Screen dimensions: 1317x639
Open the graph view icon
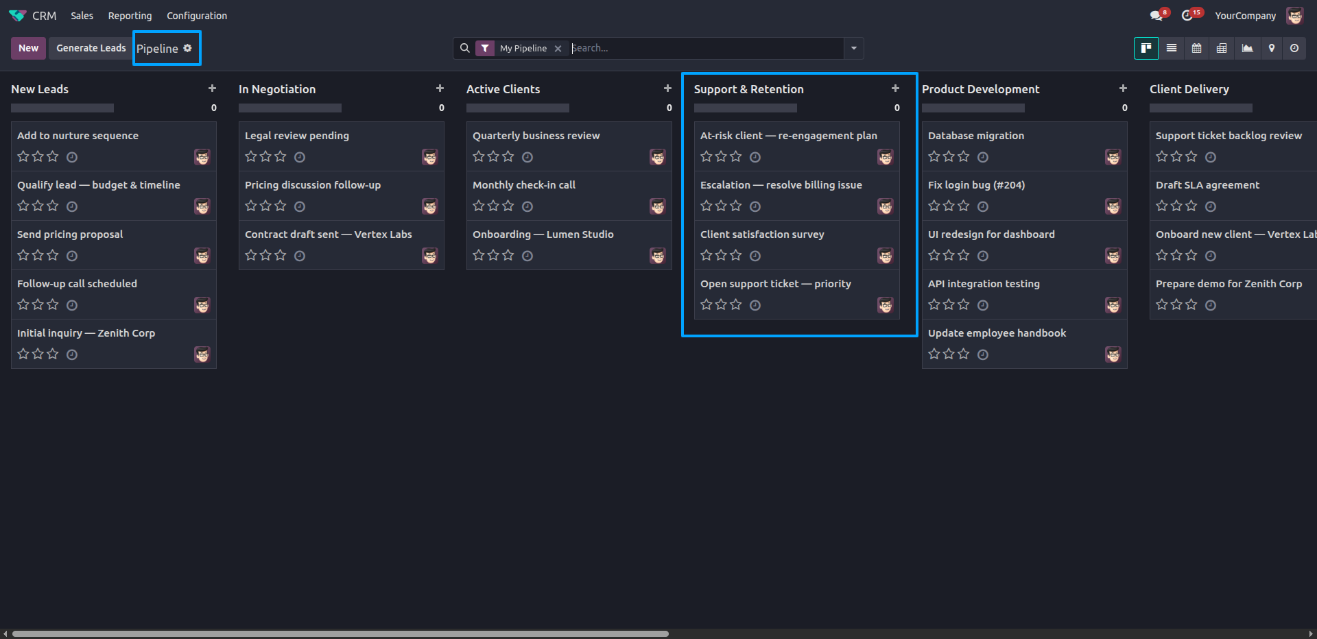pos(1247,48)
